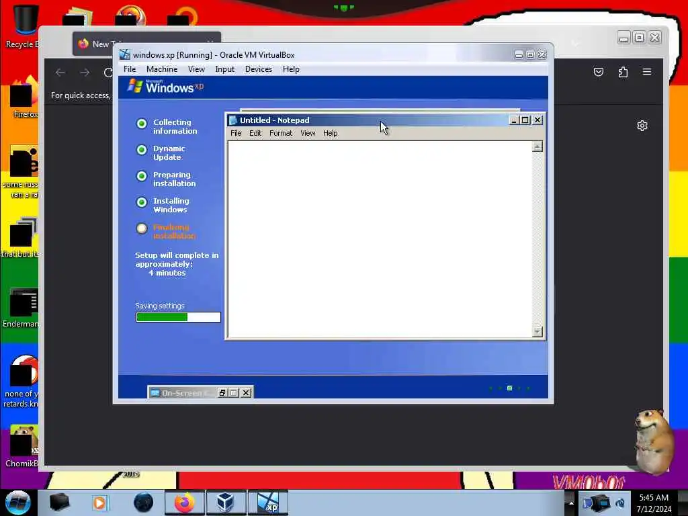This screenshot has width=688, height=516.
Task: Show hidden tray icons arrow
Action: pyautogui.click(x=570, y=503)
